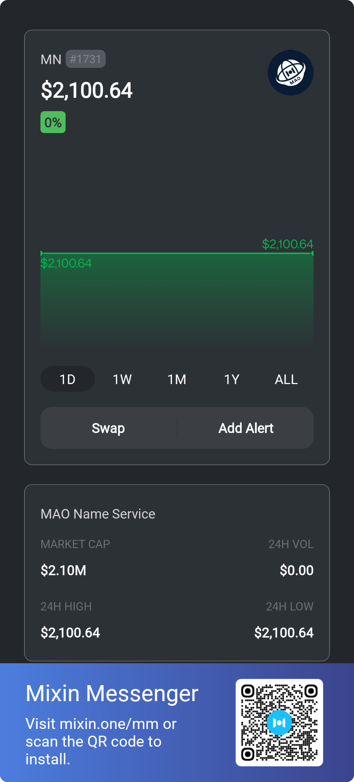
Task: Click the MN ticker label
Action: [51, 59]
